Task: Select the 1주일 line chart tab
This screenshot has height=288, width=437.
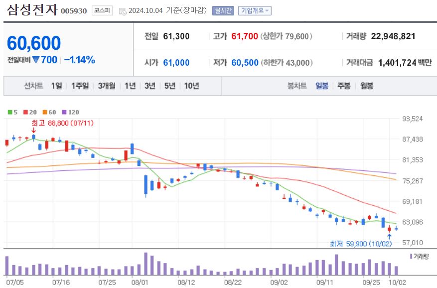Action: 80,86
